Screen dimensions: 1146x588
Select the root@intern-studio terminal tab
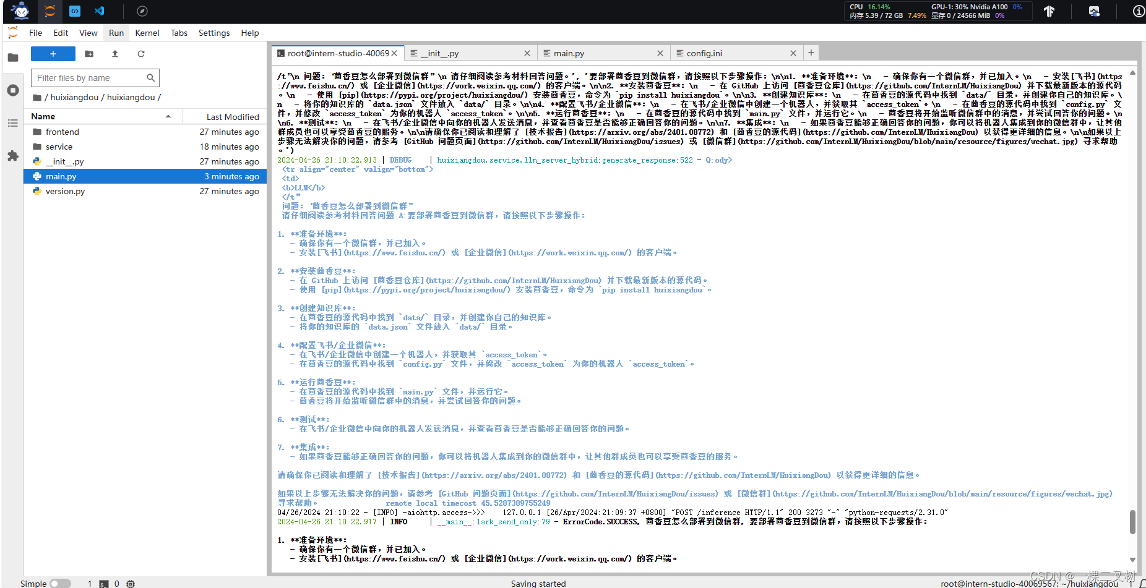[338, 53]
